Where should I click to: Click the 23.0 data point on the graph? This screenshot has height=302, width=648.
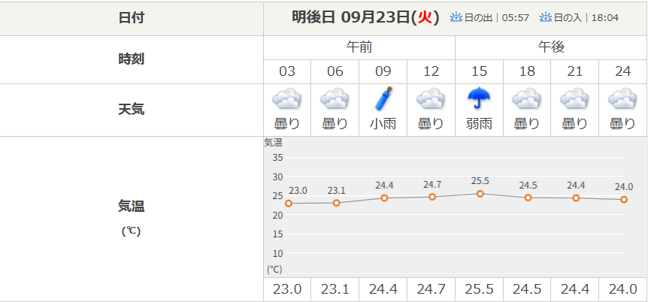coord(288,203)
